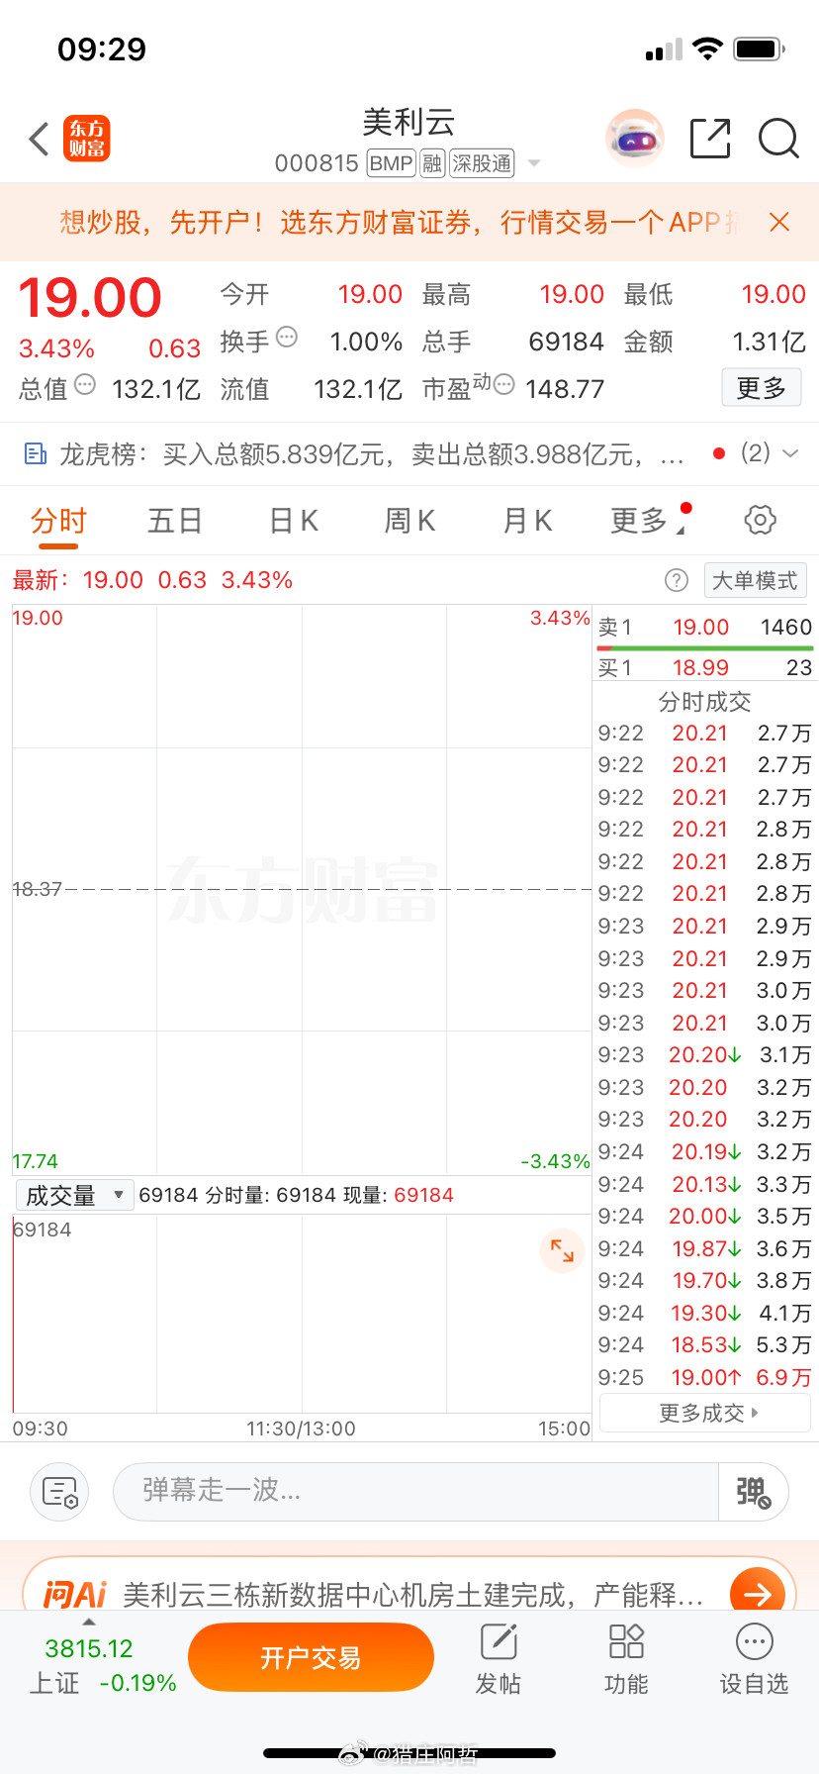Tap the share/export icon
The height and width of the screenshot is (1774, 819).
(710, 139)
